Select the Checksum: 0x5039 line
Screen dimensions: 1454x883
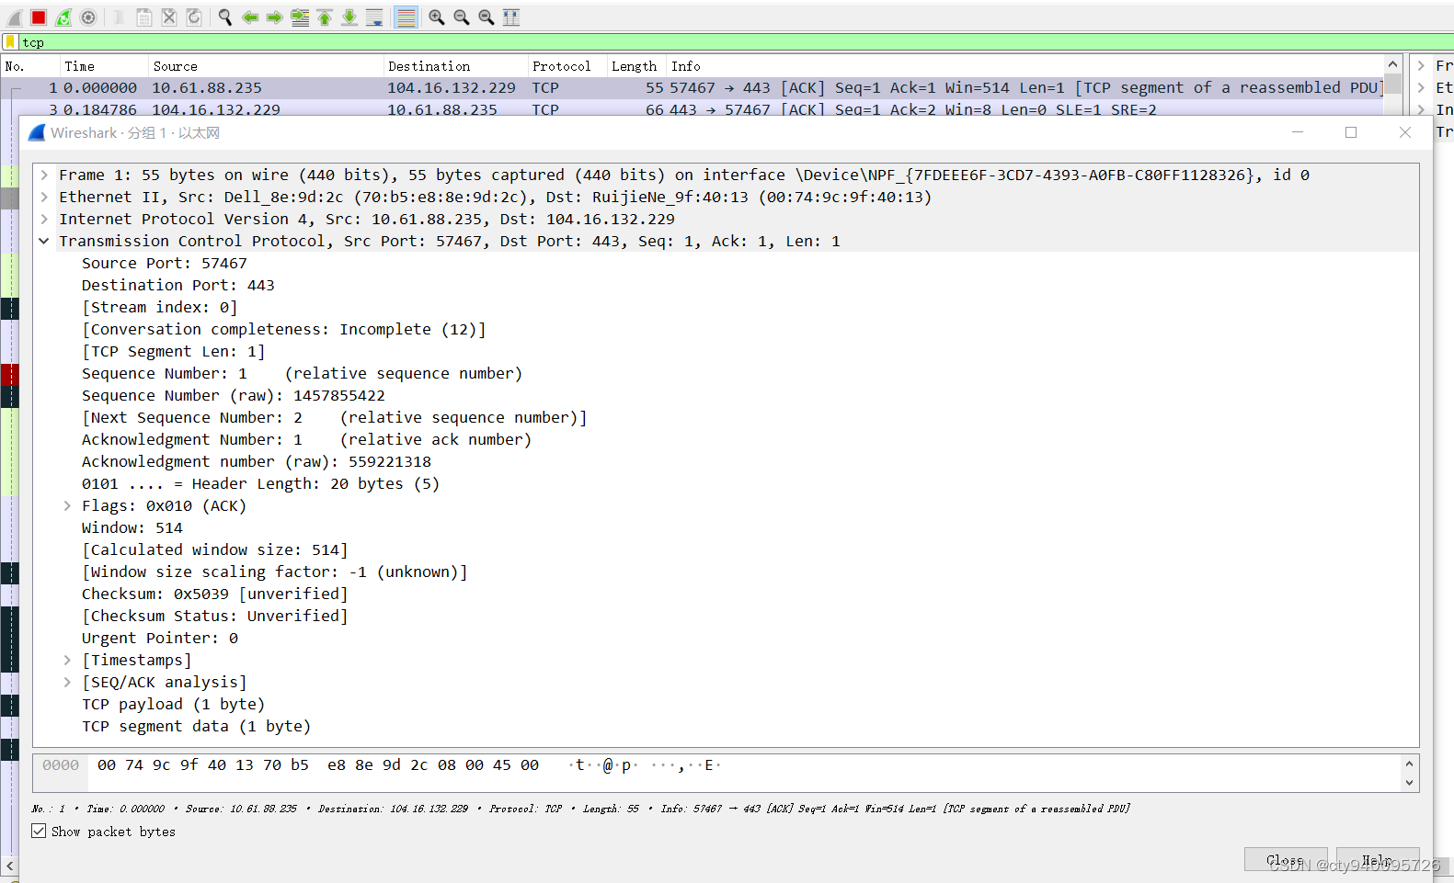(215, 594)
